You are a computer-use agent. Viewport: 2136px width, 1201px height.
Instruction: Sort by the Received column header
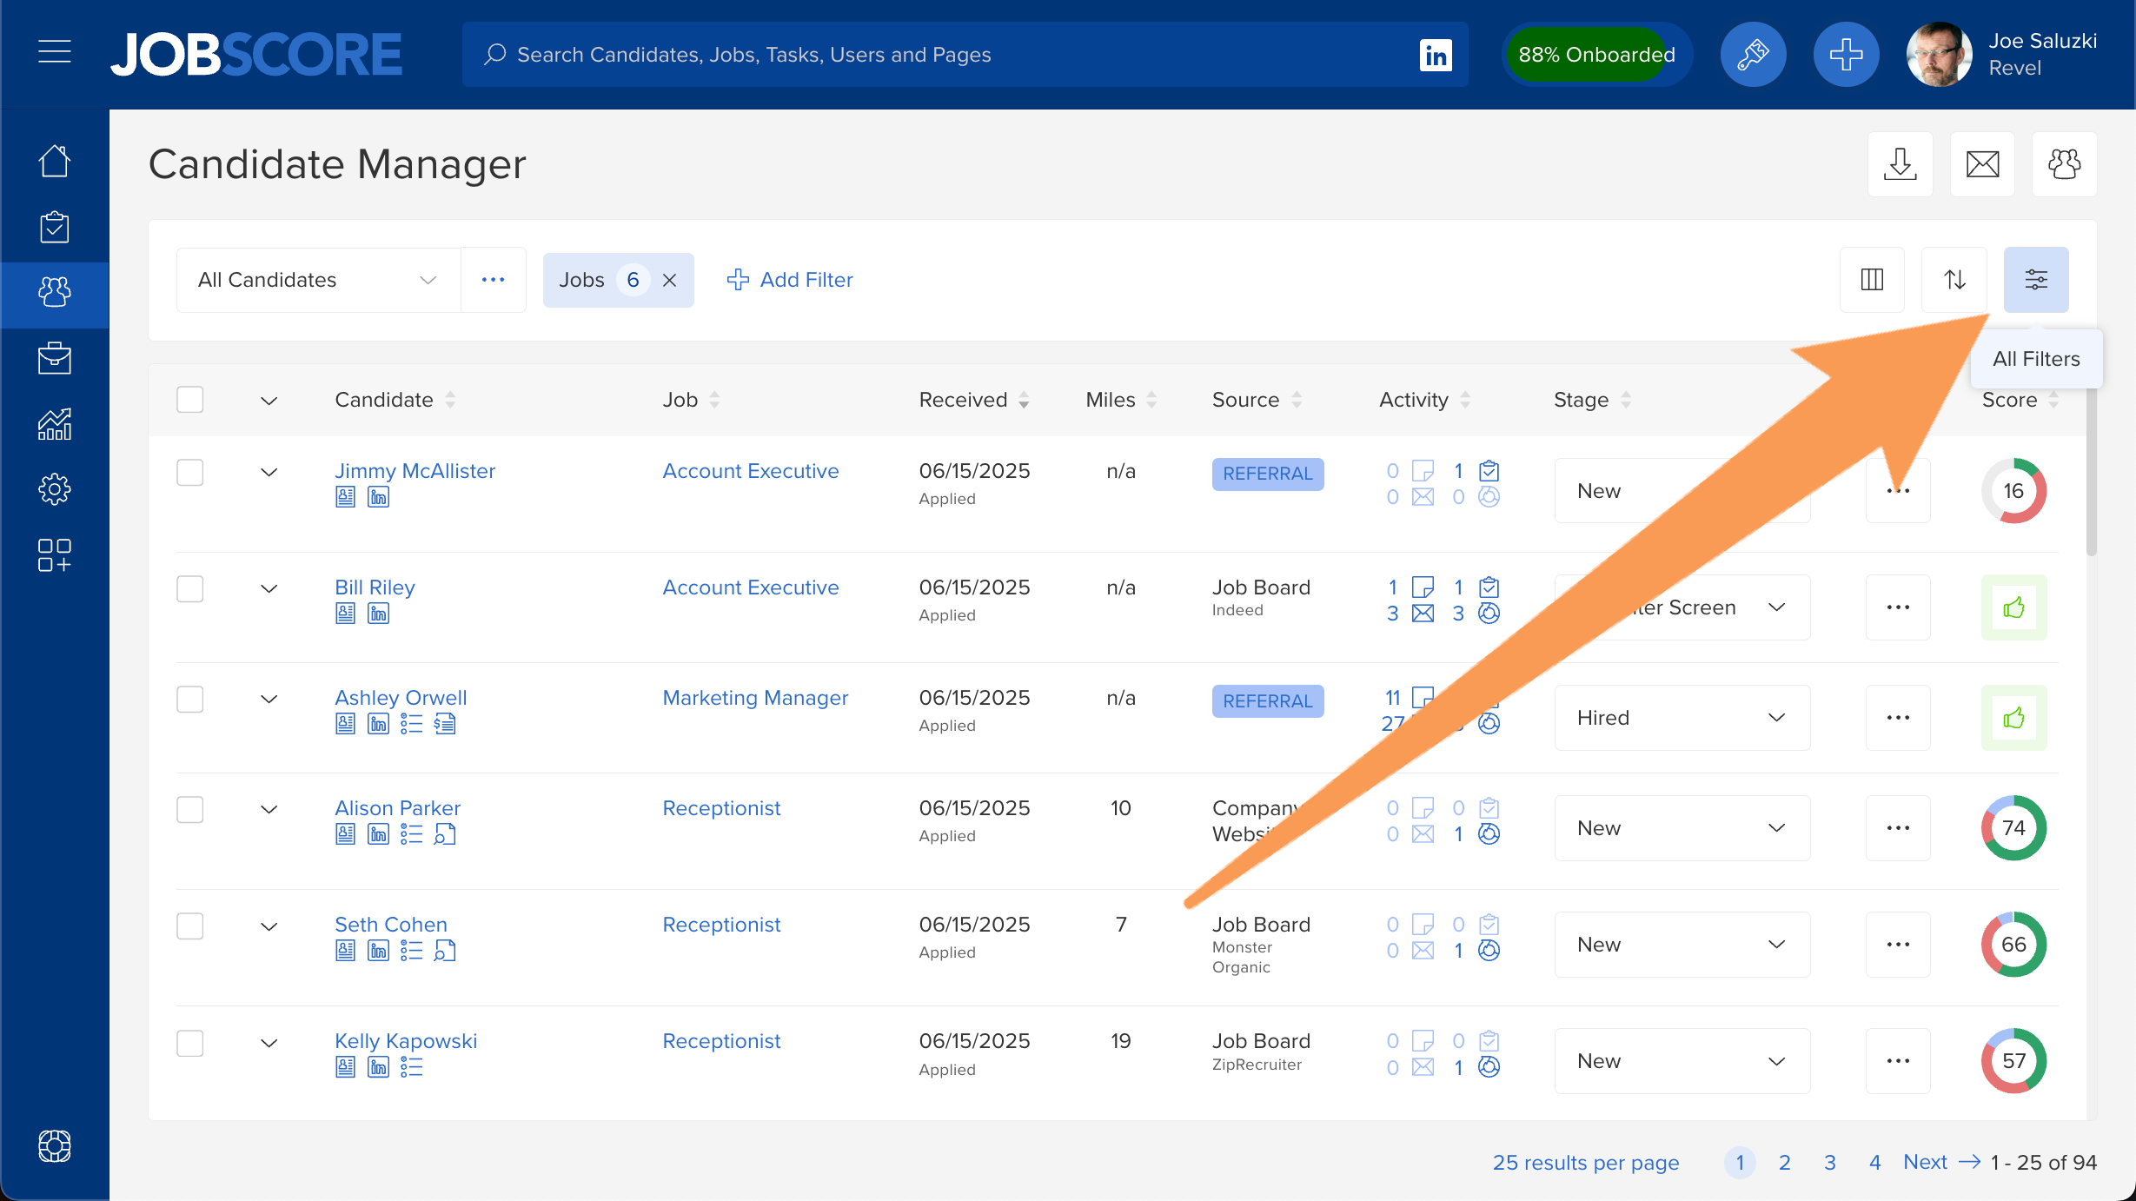click(x=973, y=400)
